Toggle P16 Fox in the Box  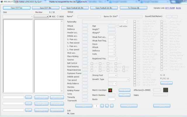point(162,64)
